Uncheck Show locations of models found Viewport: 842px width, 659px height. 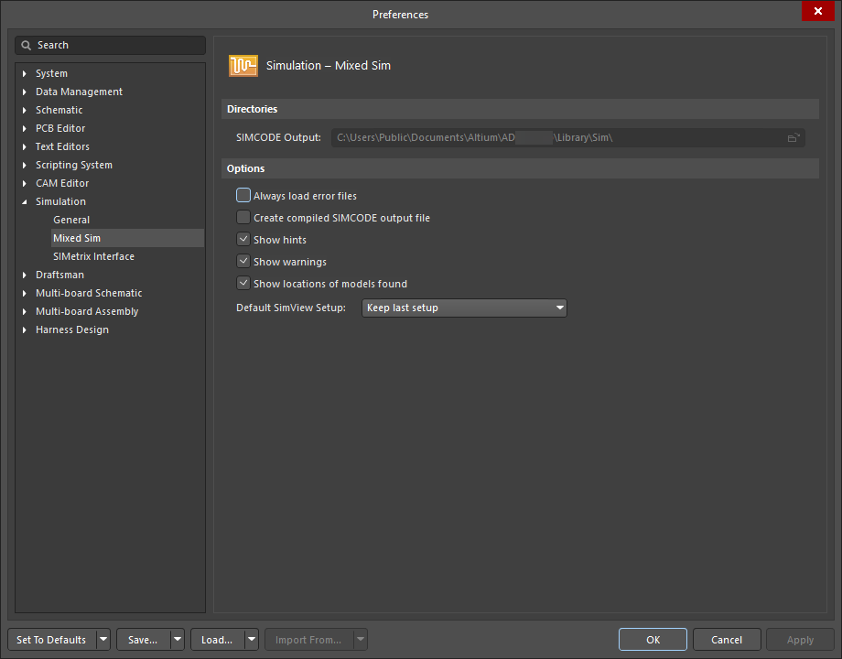pos(243,284)
